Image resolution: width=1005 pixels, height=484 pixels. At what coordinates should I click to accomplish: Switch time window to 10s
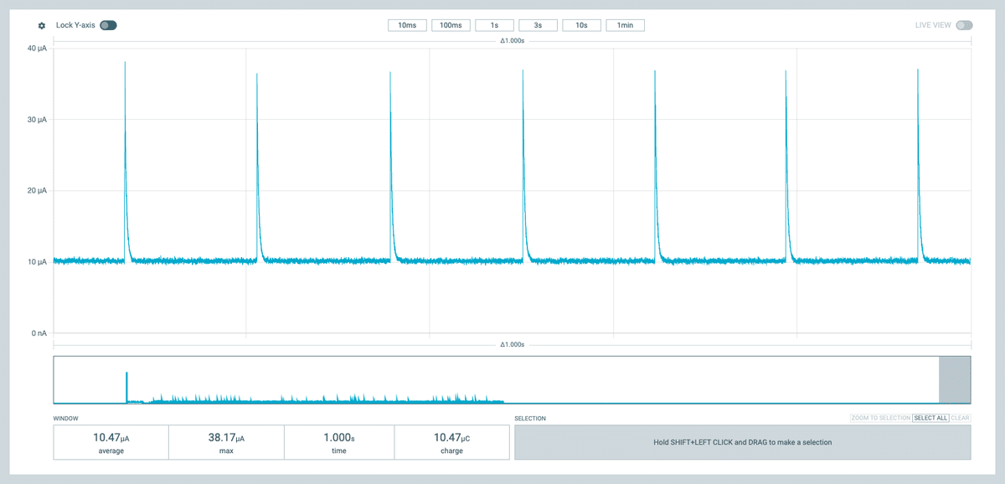[581, 25]
